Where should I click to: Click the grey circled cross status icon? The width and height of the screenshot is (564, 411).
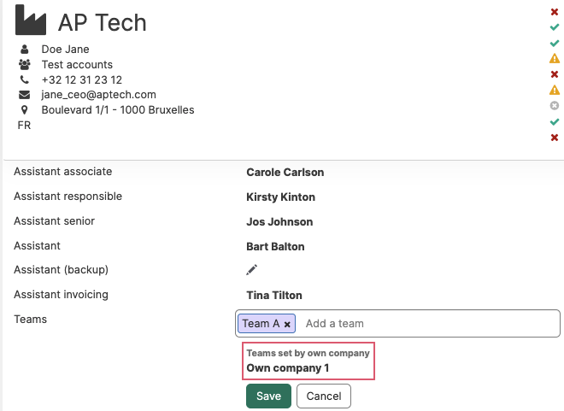pyautogui.click(x=555, y=106)
